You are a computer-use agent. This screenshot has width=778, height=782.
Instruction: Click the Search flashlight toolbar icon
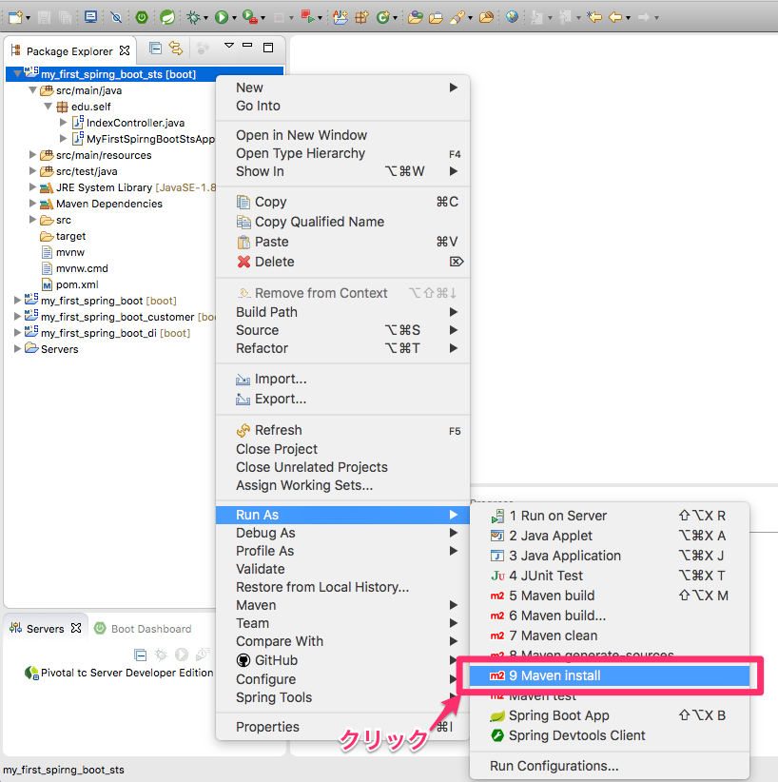point(457,18)
